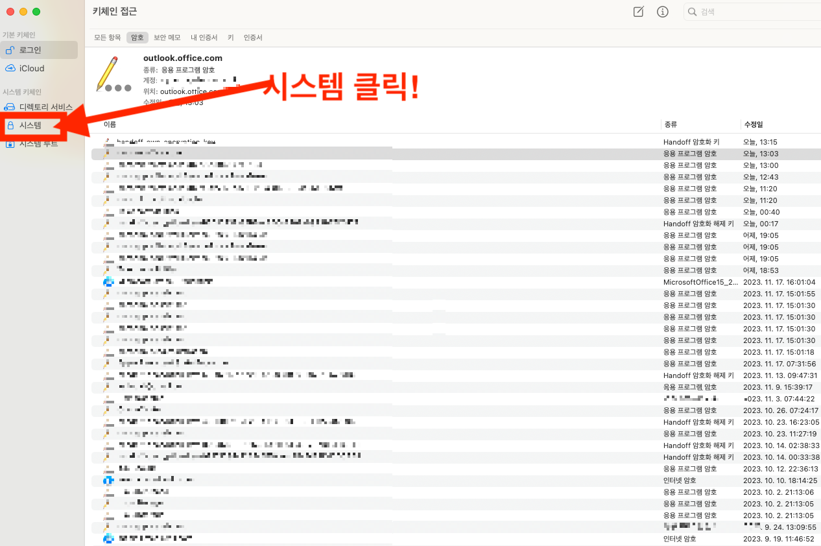Click the blue internet password icon at bottom
821x546 pixels.
[109, 538]
